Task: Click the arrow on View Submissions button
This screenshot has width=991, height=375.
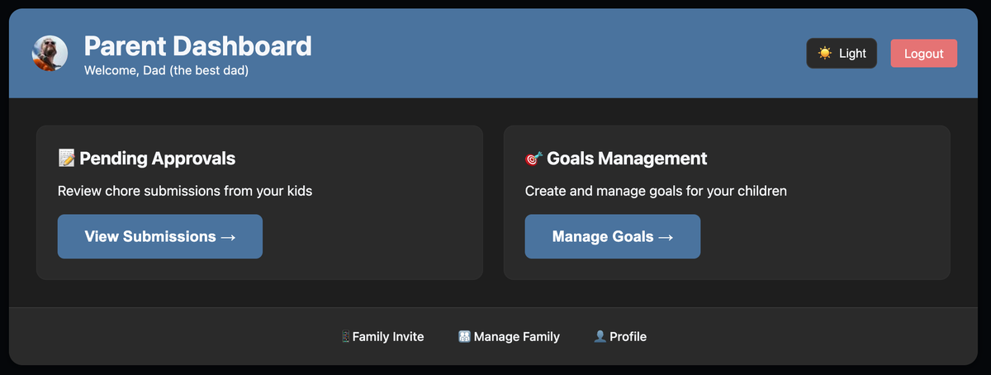Action: 229,237
